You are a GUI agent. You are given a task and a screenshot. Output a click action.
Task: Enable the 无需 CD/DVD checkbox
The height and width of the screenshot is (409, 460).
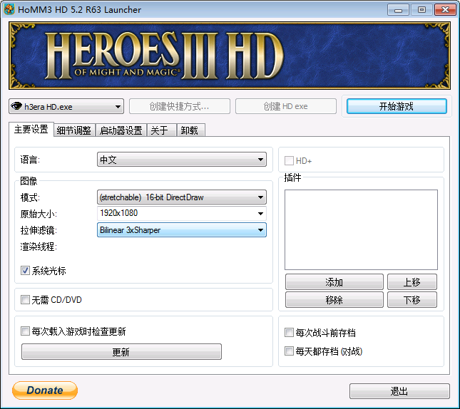tap(25, 300)
